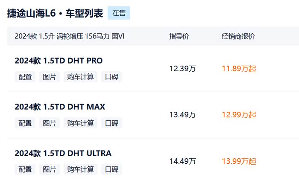
Task: Show 口碑 for the DHT PRO model
Action: pyautogui.click(x=111, y=77)
